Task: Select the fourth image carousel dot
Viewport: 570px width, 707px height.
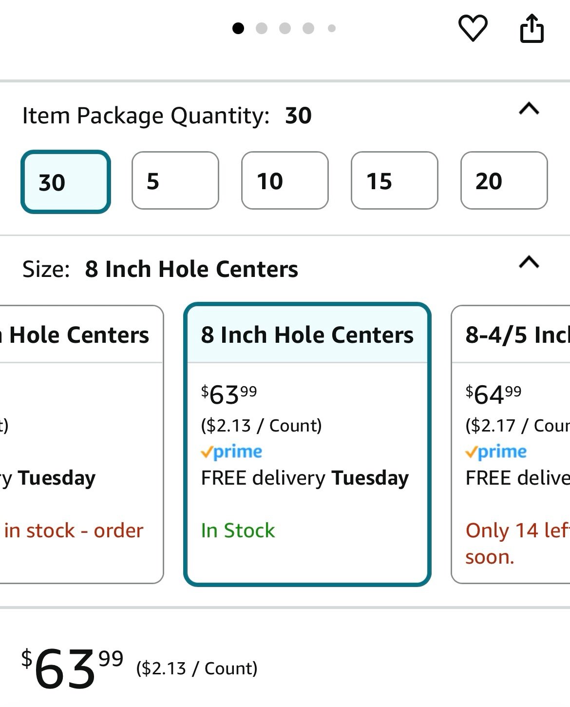Action: pos(308,28)
